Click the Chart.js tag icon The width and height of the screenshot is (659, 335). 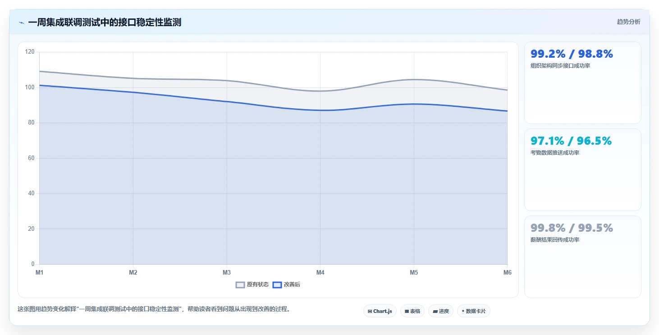pyautogui.click(x=370, y=311)
